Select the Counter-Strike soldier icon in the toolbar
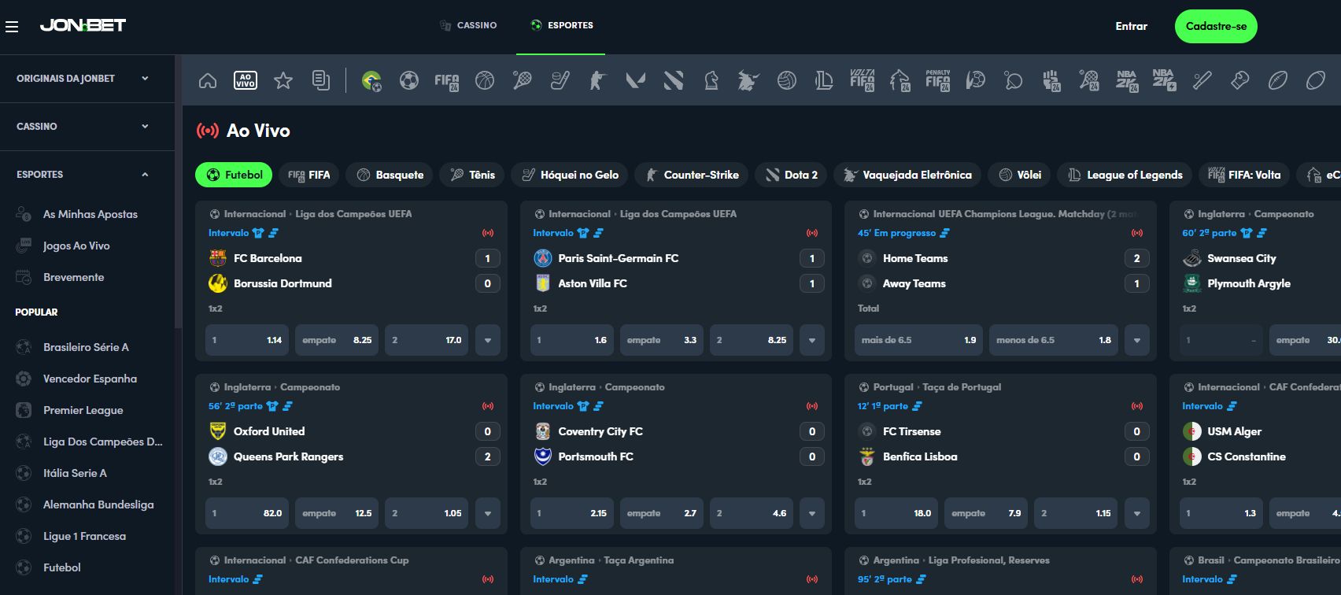The height and width of the screenshot is (595, 1341). pos(598,80)
